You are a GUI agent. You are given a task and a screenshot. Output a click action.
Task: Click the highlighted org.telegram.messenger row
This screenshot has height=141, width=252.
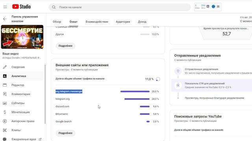click(x=69, y=91)
